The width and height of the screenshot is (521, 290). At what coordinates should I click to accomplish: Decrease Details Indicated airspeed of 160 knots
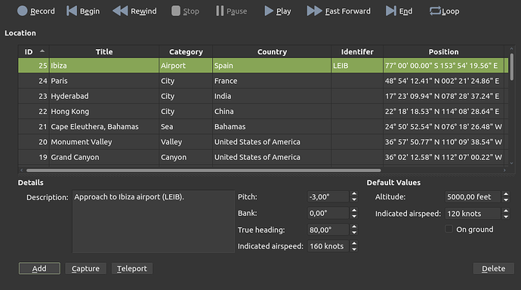354,248
